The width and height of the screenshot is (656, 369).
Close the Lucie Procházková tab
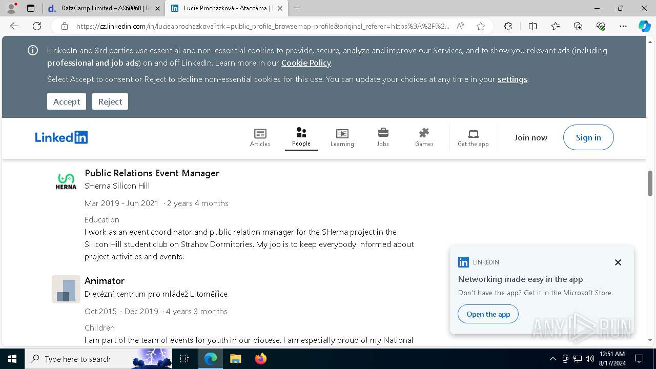pos(280,8)
